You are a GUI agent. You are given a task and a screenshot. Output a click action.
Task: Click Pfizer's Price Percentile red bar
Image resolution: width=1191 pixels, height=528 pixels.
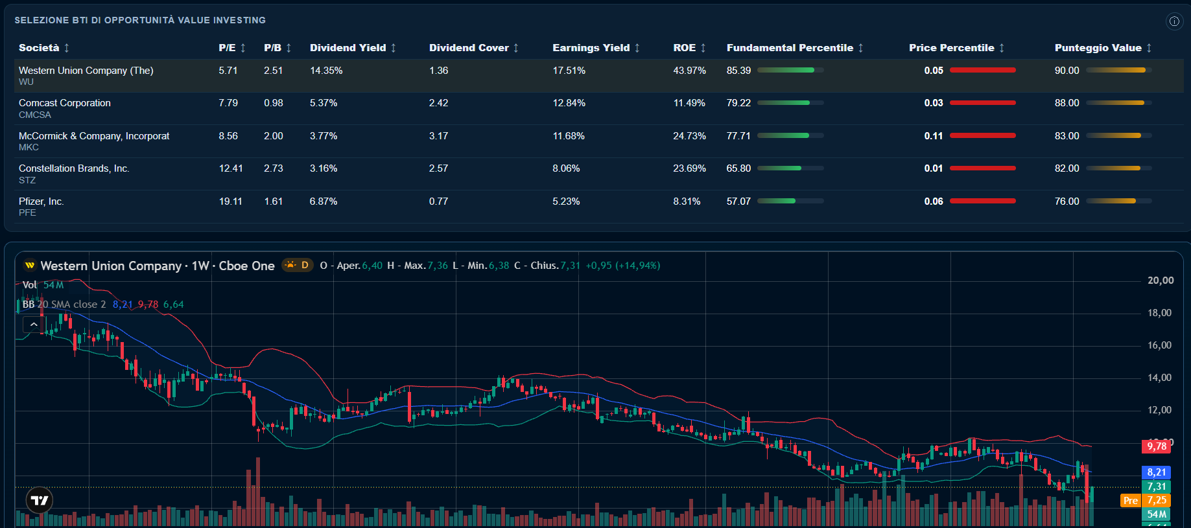983,201
